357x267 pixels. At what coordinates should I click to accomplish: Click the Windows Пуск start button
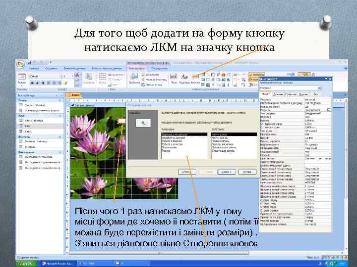pyautogui.click(x=27, y=264)
